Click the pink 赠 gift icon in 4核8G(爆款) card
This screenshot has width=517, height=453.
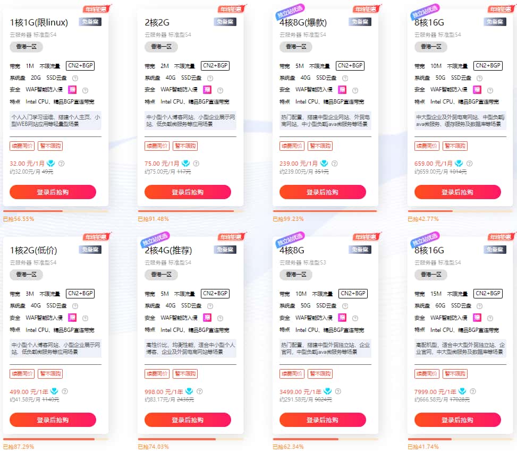tap(342, 90)
